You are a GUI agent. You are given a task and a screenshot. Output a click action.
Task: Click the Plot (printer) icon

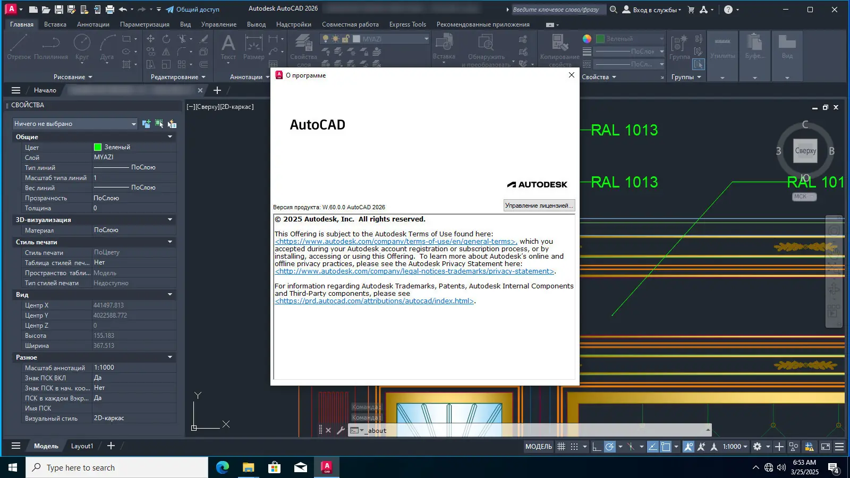point(109,10)
